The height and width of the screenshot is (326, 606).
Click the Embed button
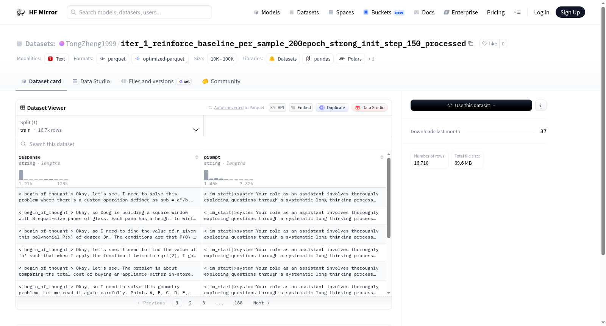[301, 108]
